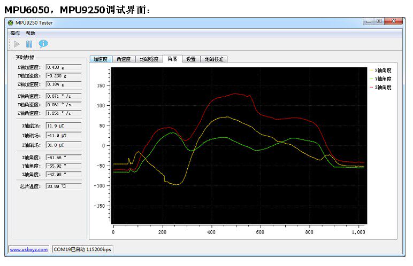Viewport: 413px width, 266px height.
Task: Open the 地磁校准 tab
Action: 214,59
